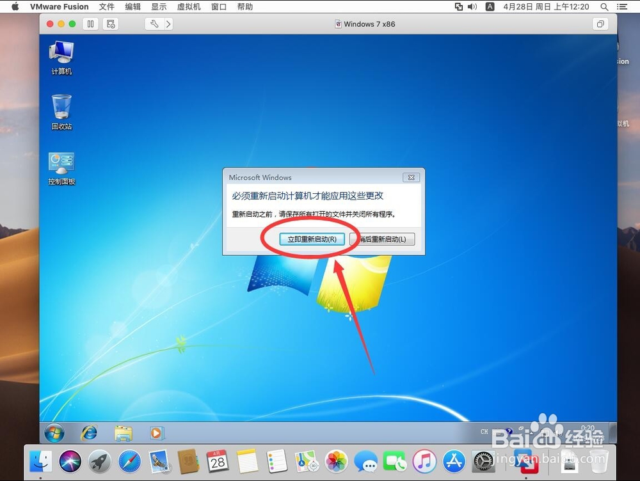Viewport: 640px width, 481px height.
Task: Open the 虚拟机 menu
Action: click(188, 6)
